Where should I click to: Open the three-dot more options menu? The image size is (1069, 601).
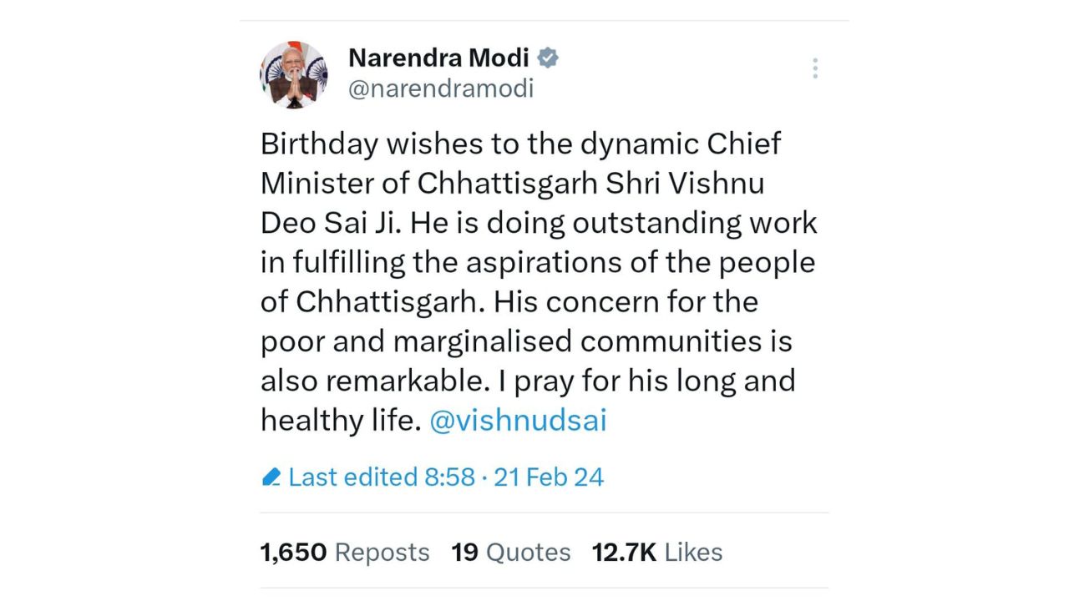coord(814,68)
